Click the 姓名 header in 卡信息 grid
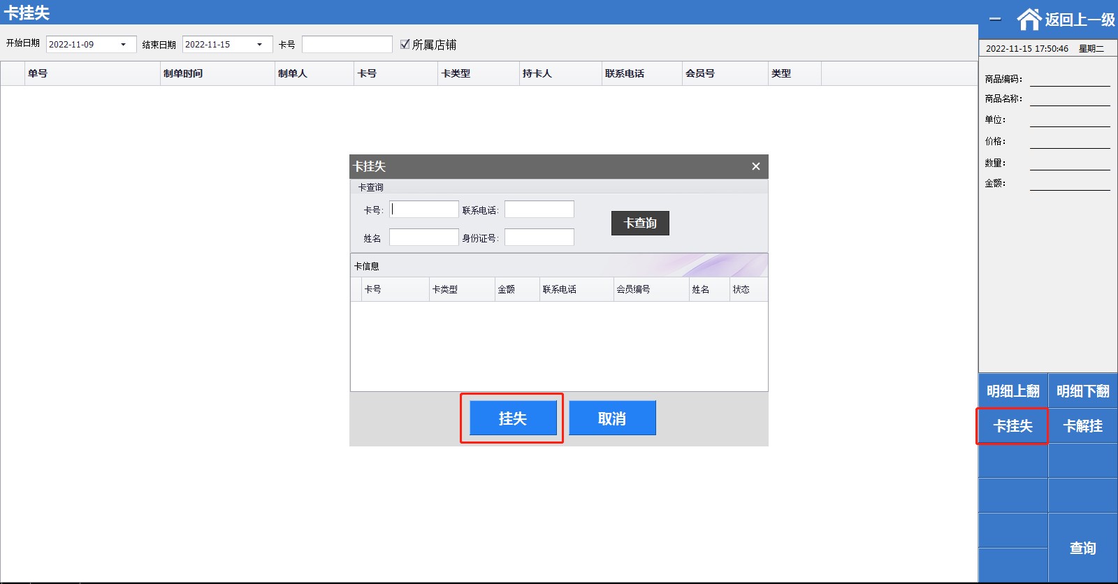1118x584 pixels. pos(709,289)
